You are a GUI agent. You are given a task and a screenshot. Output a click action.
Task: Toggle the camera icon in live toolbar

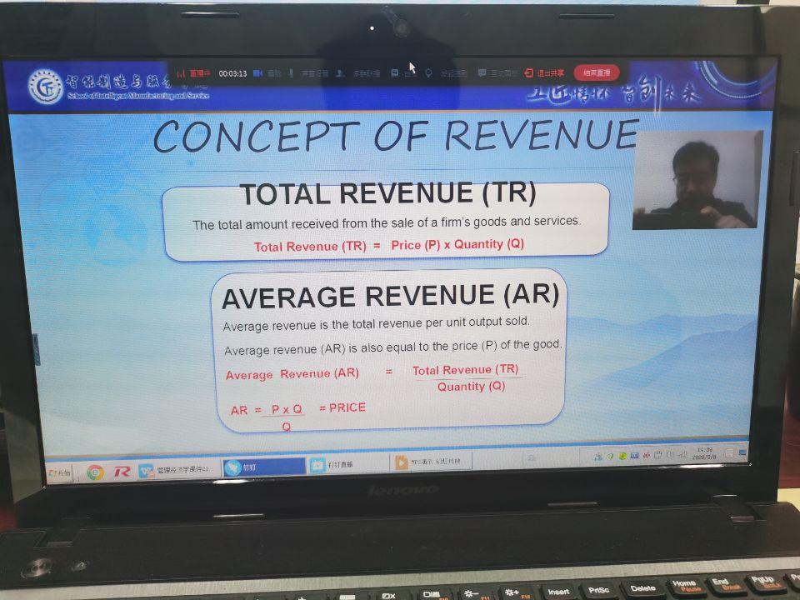point(258,73)
